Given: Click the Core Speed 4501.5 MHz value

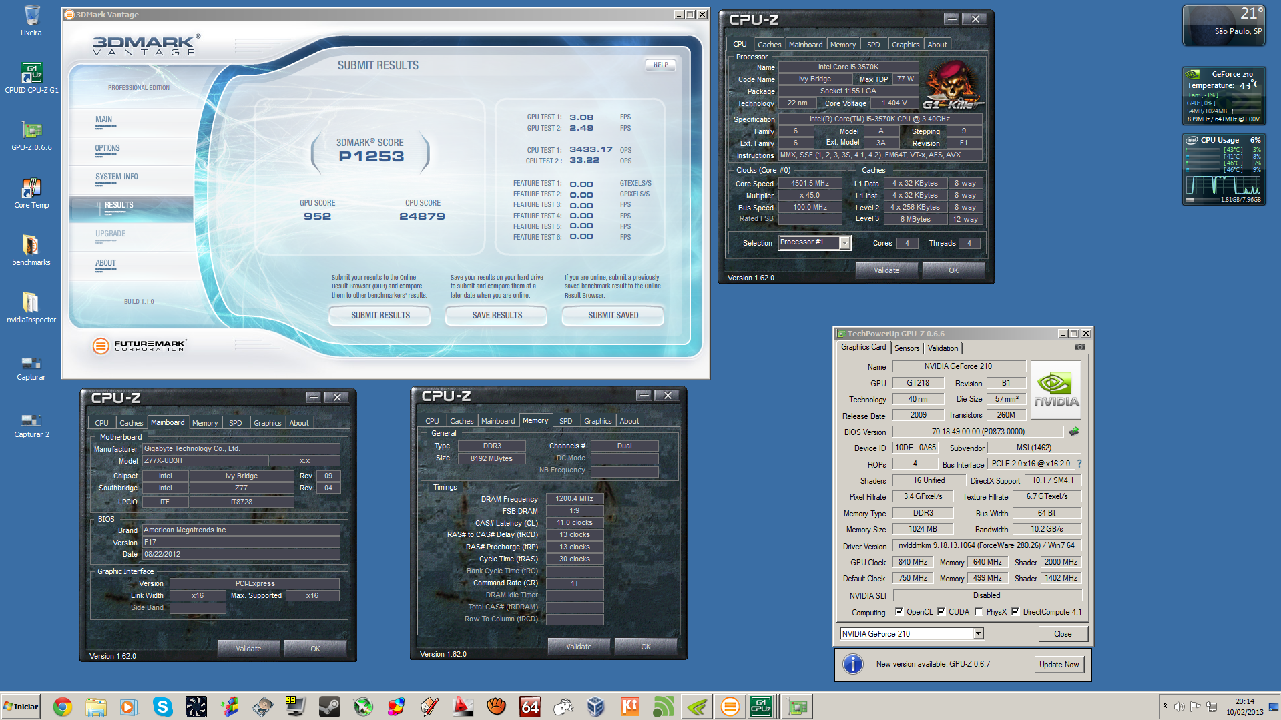Looking at the screenshot, I should point(810,184).
